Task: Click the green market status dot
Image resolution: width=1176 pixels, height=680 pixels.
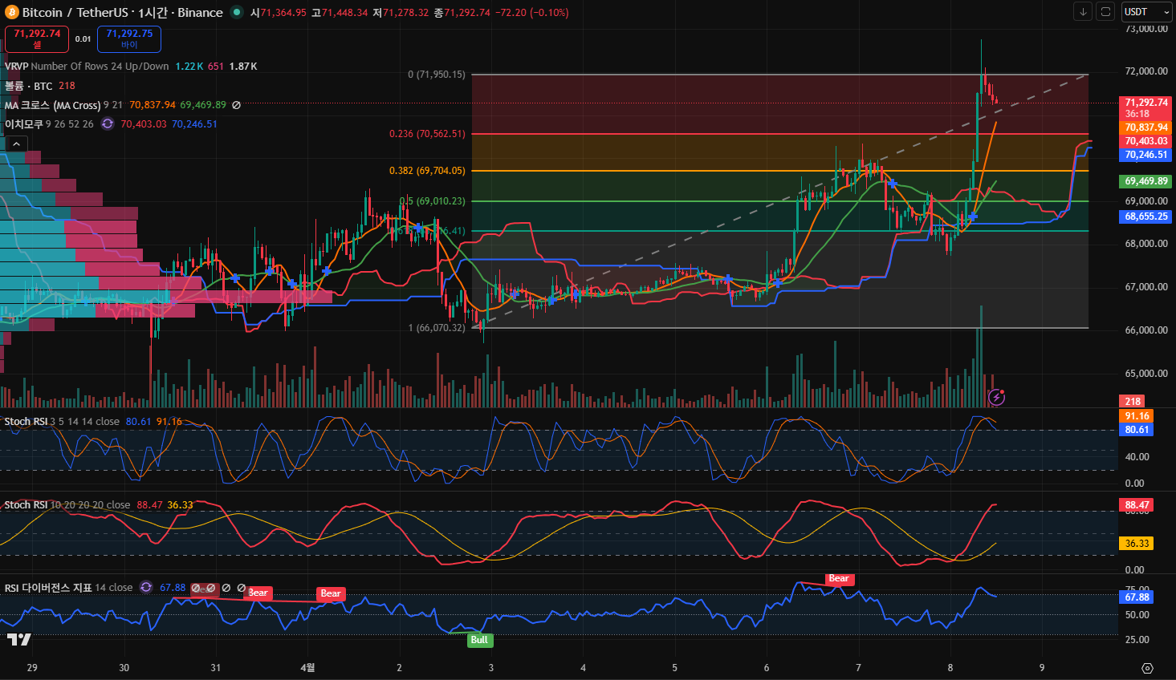Action: pyautogui.click(x=236, y=12)
